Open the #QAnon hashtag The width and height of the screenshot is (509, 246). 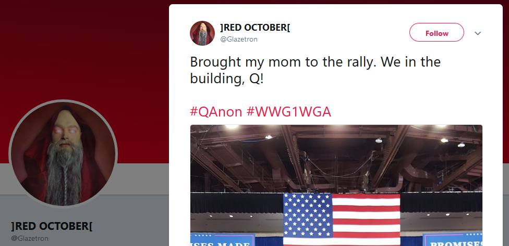pos(216,111)
